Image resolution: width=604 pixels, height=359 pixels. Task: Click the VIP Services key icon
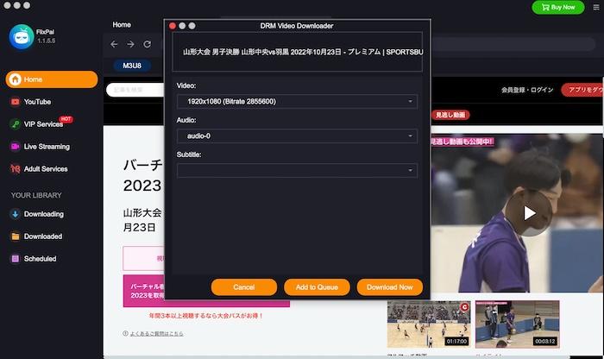pos(15,124)
